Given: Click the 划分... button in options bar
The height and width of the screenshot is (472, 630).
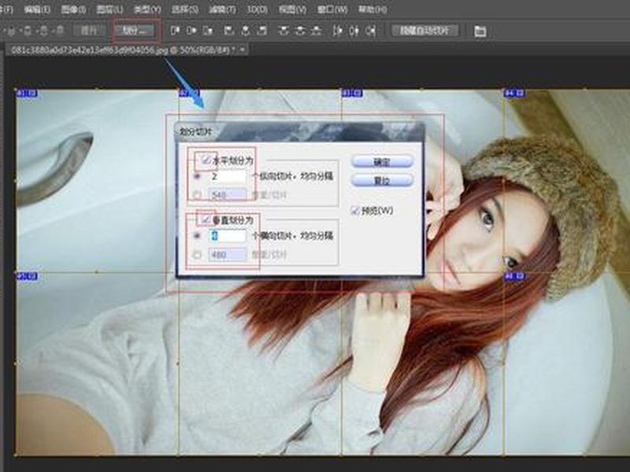Looking at the screenshot, I should [136, 30].
